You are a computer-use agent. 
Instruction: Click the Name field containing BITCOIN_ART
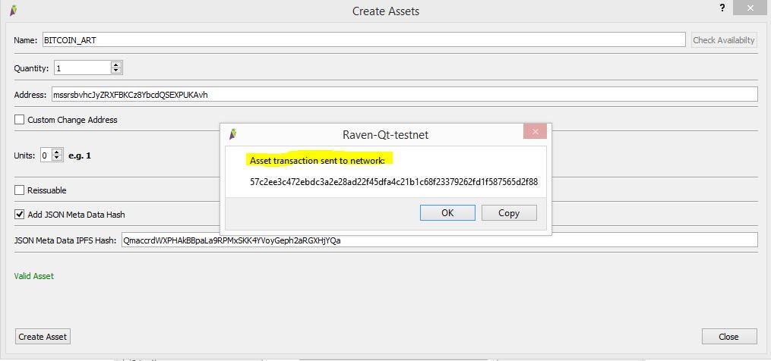click(364, 39)
